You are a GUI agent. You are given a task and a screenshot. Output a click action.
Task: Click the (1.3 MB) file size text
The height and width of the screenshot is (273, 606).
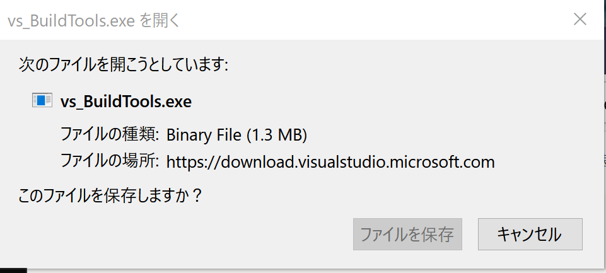[x=276, y=135]
